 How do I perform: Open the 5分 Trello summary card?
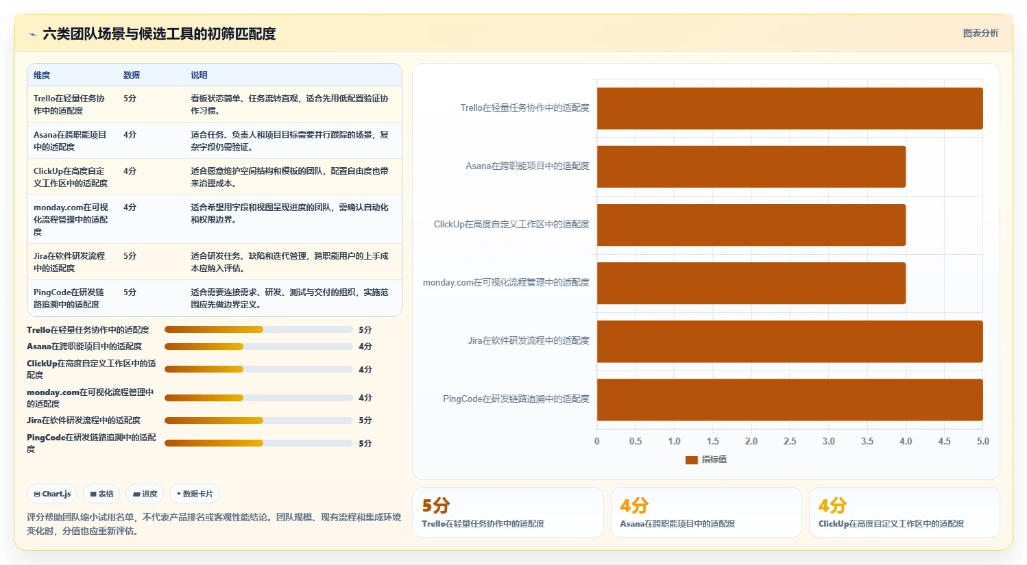(508, 512)
